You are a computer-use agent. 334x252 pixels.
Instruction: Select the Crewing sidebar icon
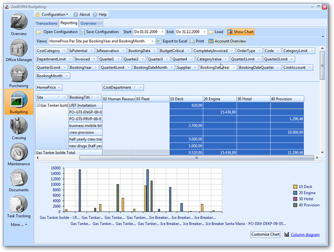[18, 127]
